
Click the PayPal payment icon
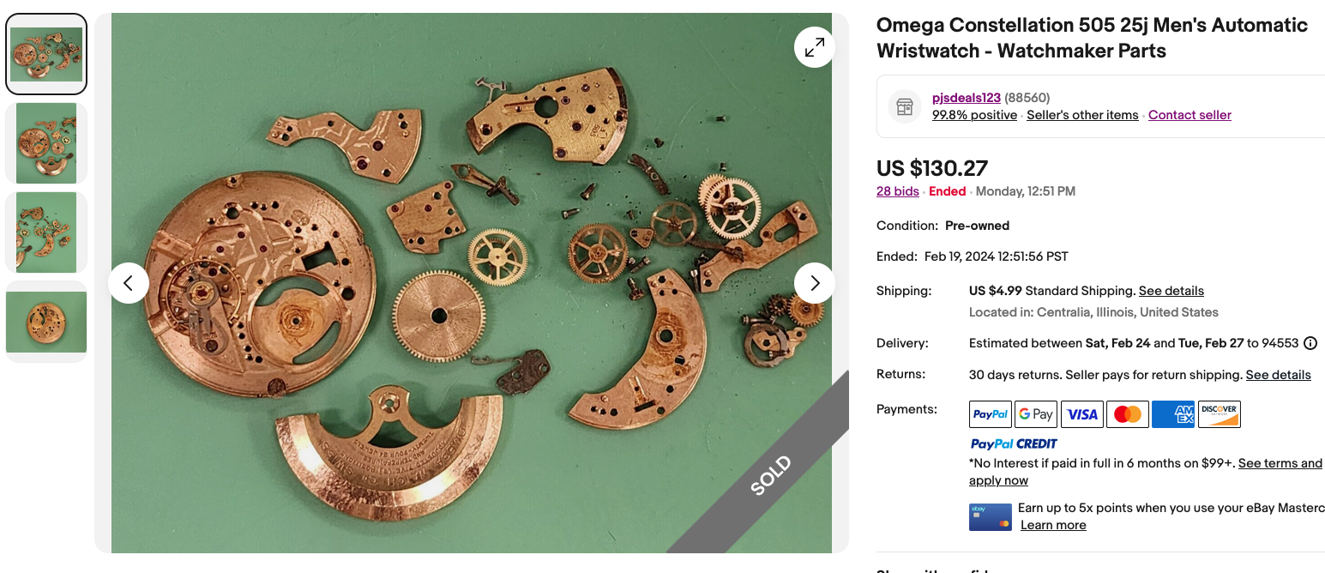point(991,414)
